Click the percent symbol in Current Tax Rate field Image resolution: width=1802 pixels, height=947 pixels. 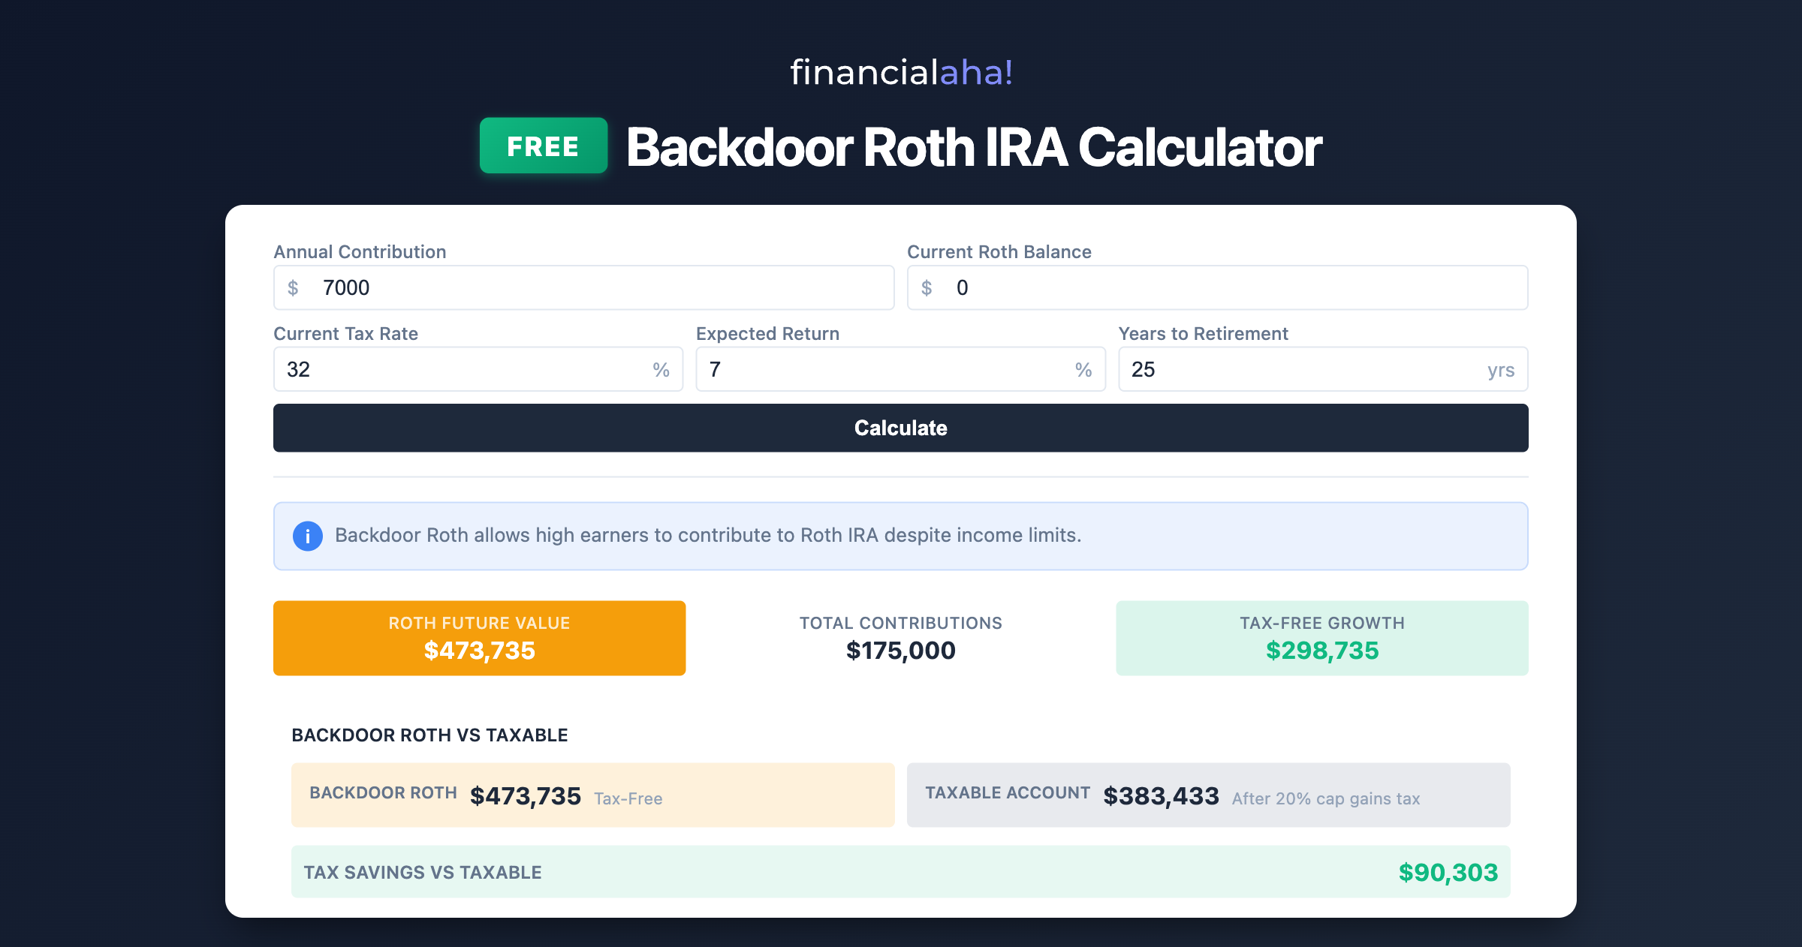pyautogui.click(x=660, y=368)
